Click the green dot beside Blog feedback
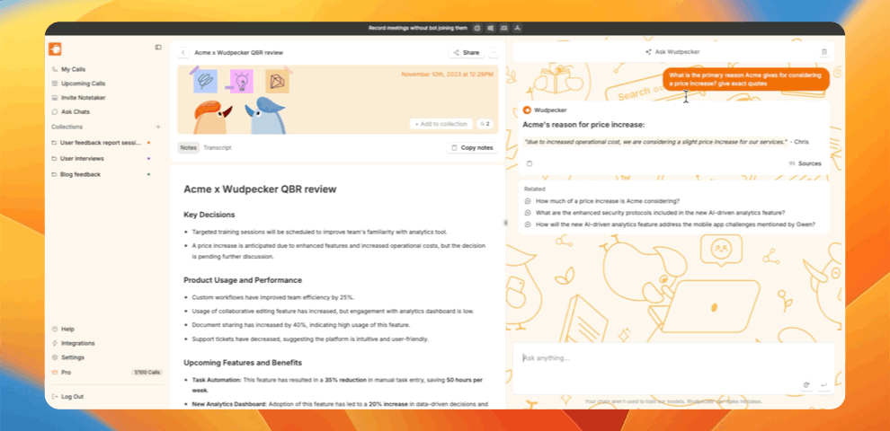 coord(148,175)
